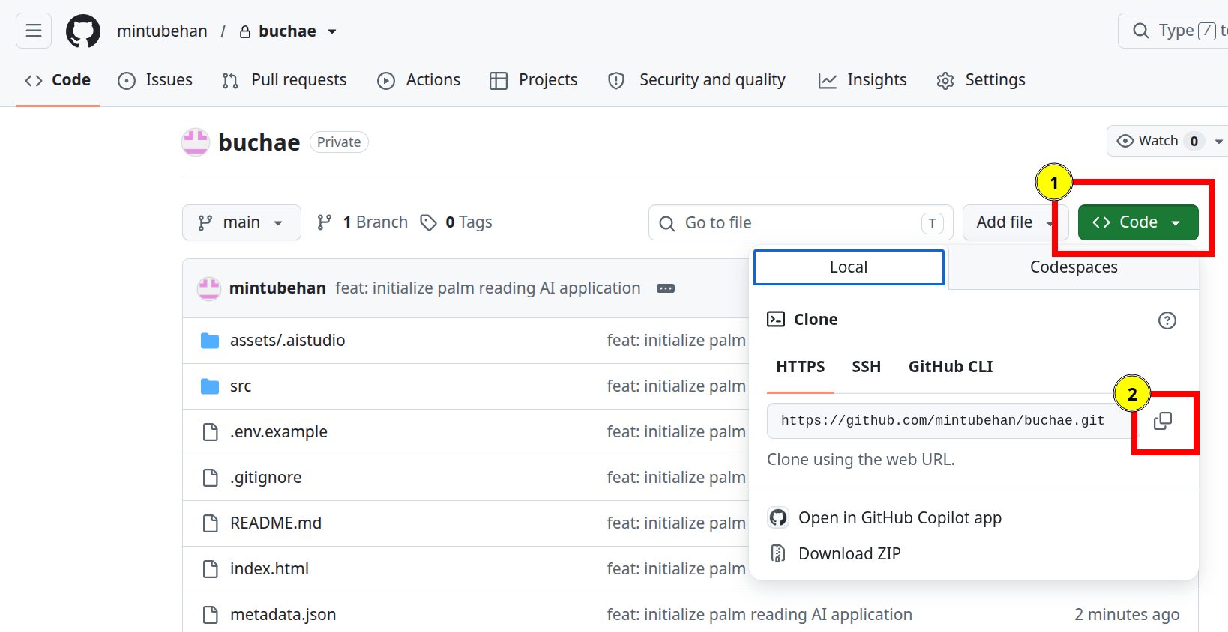
Task: Open the mintubehan profile link in header
Action: [162, 31]
